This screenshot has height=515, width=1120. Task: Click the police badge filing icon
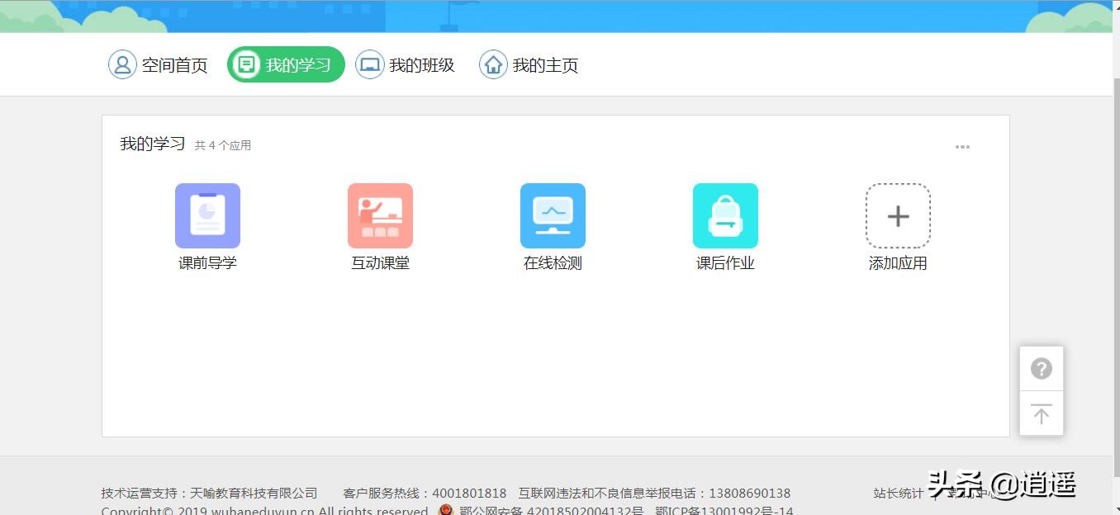tap(444, 510)
